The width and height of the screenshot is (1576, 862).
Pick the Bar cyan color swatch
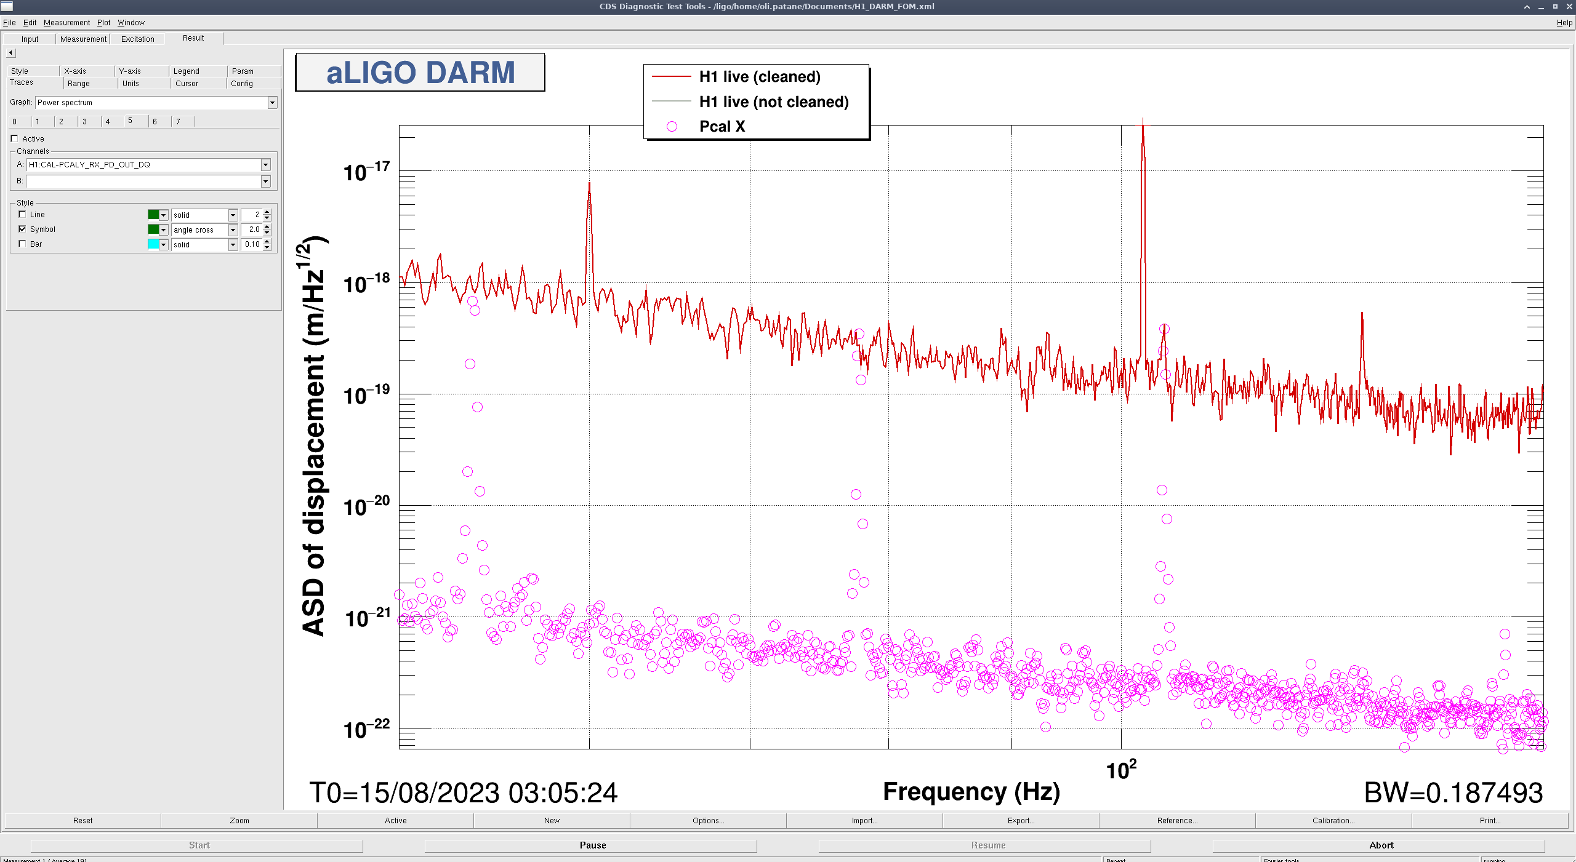click(153, 244)
